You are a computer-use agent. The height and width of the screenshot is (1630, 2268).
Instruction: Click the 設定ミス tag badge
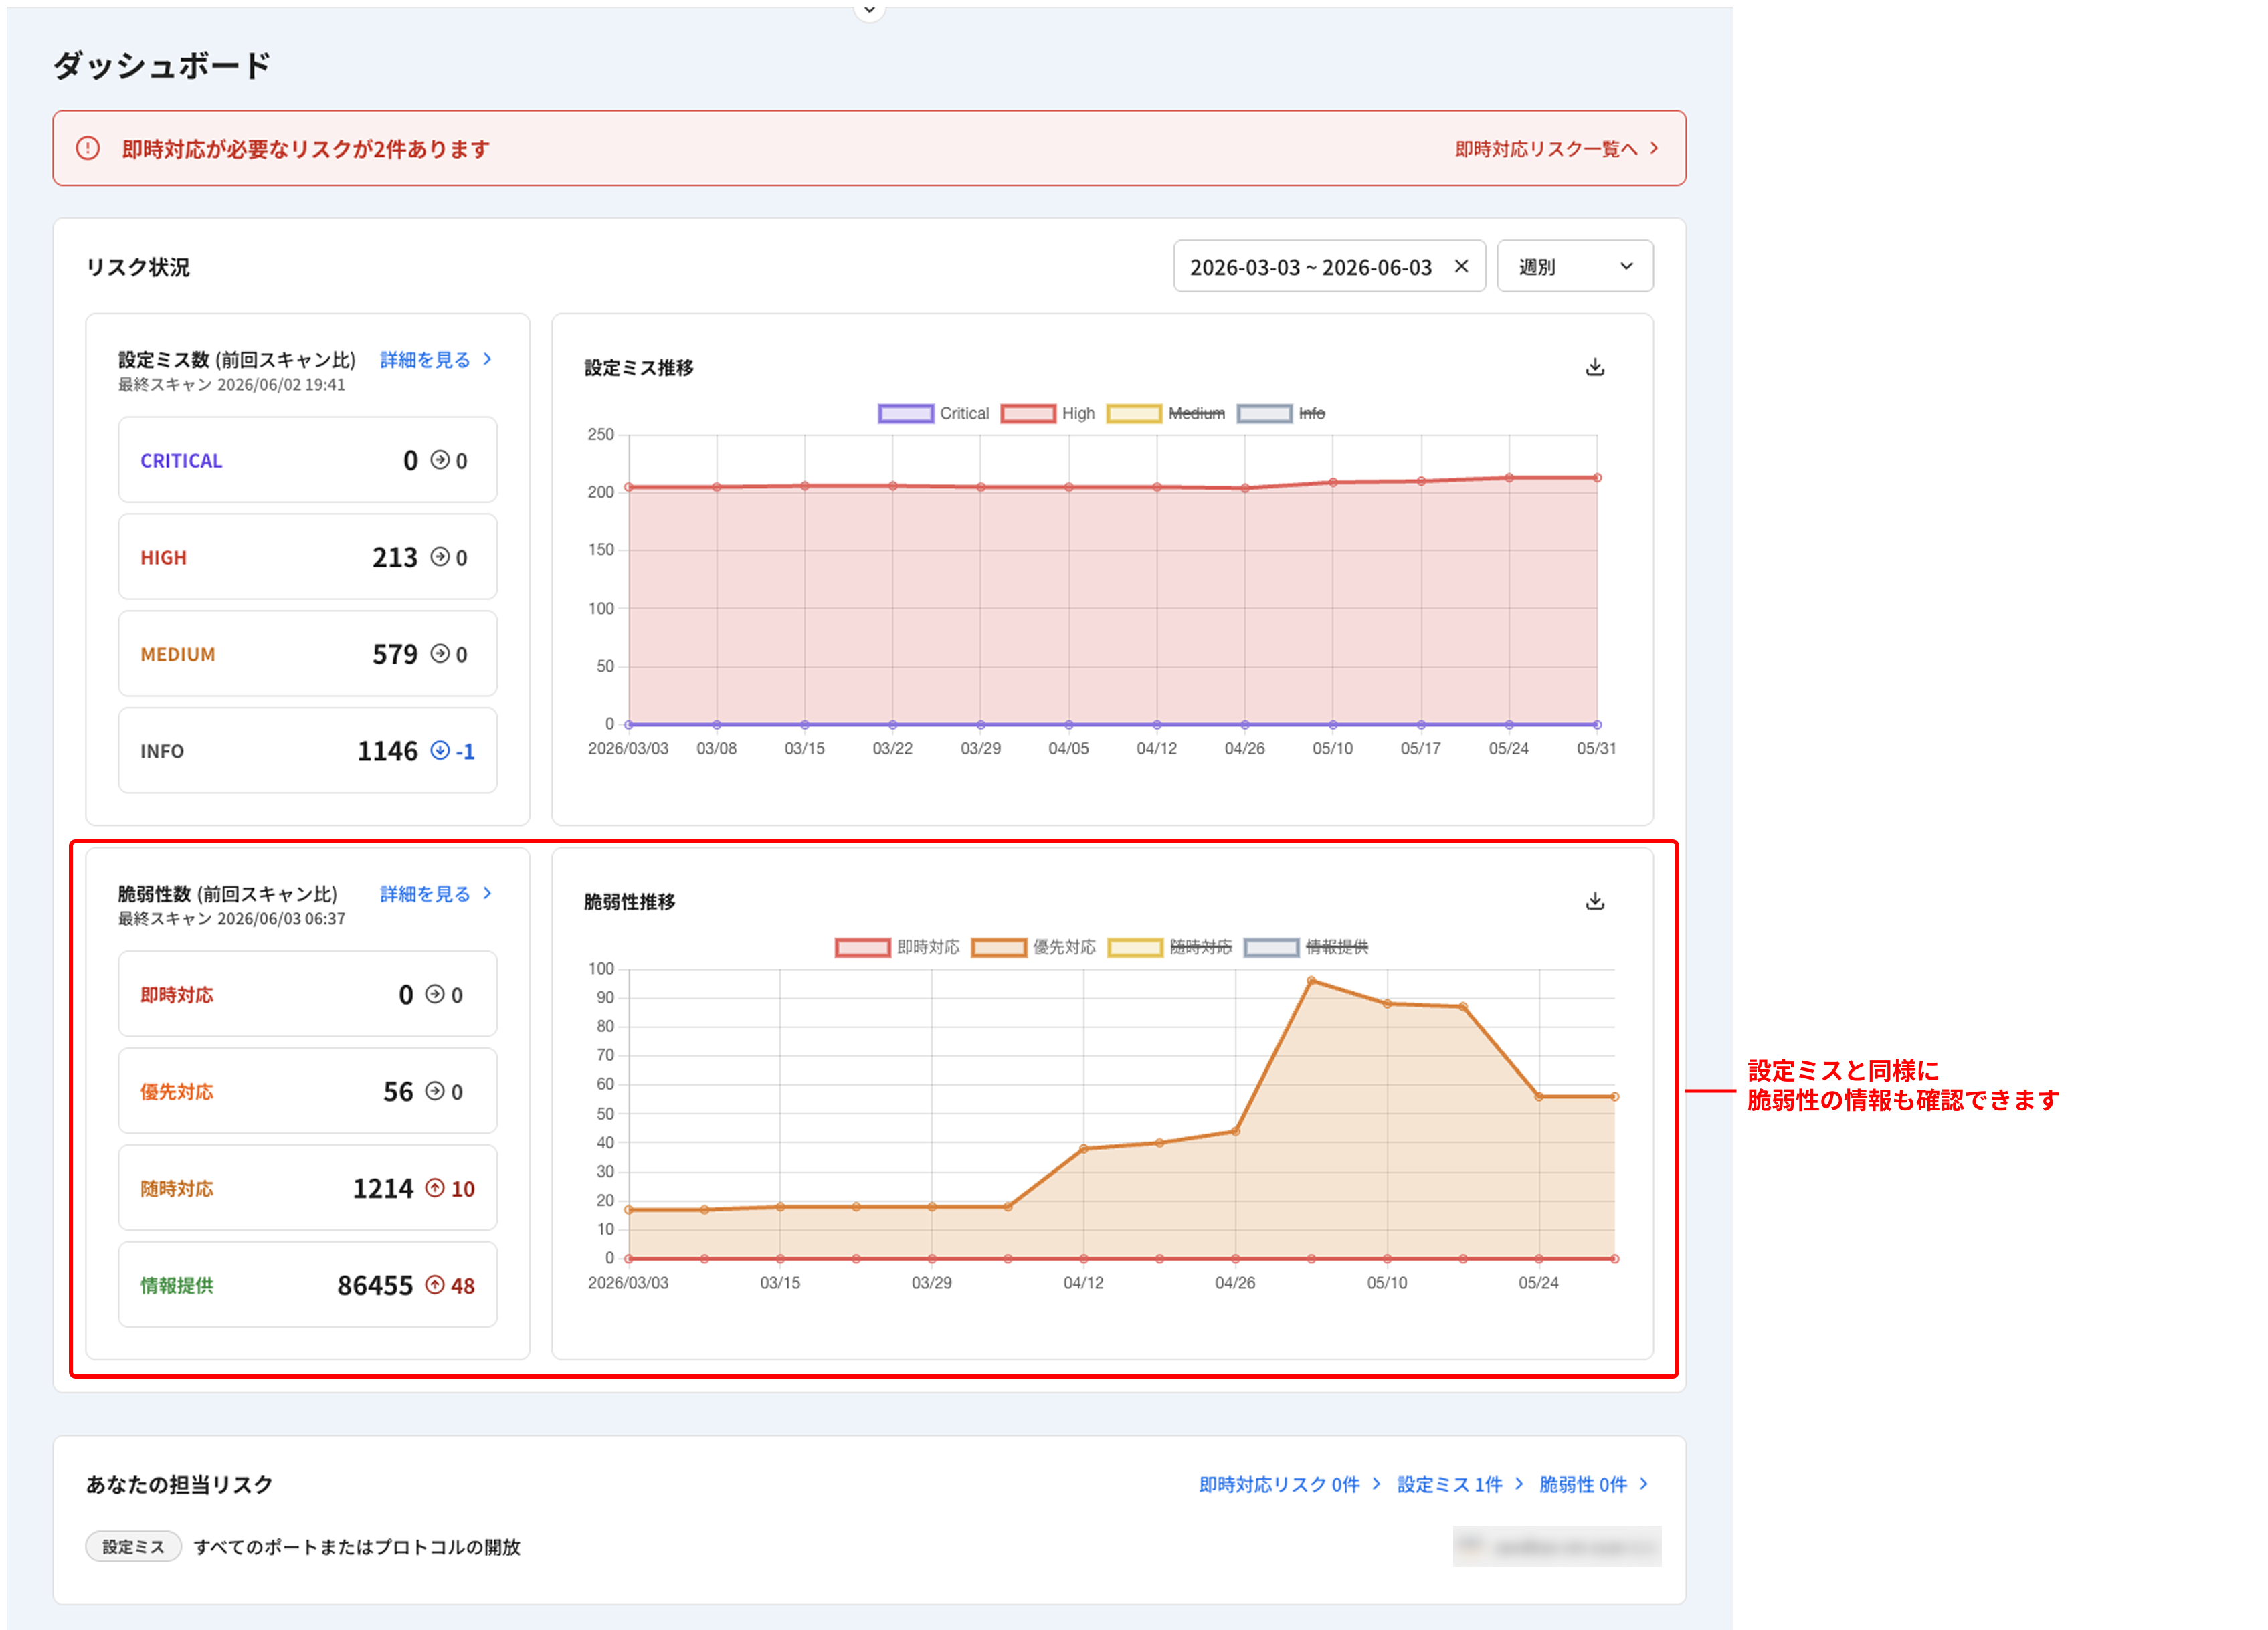(133, 1547)
